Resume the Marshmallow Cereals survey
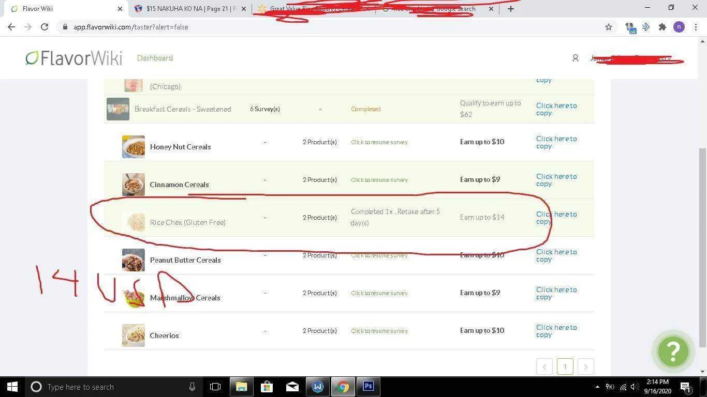The image size is (707, 397). [x=379, y=293]
